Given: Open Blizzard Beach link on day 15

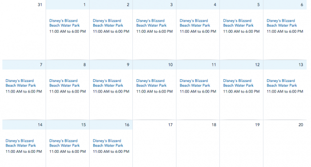Looking at the screenshot, I should [64, 143].
